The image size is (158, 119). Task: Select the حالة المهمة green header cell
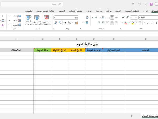42,50
